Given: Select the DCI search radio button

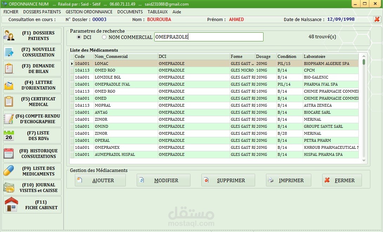Looking at the screenshot, I should (79, 37).
